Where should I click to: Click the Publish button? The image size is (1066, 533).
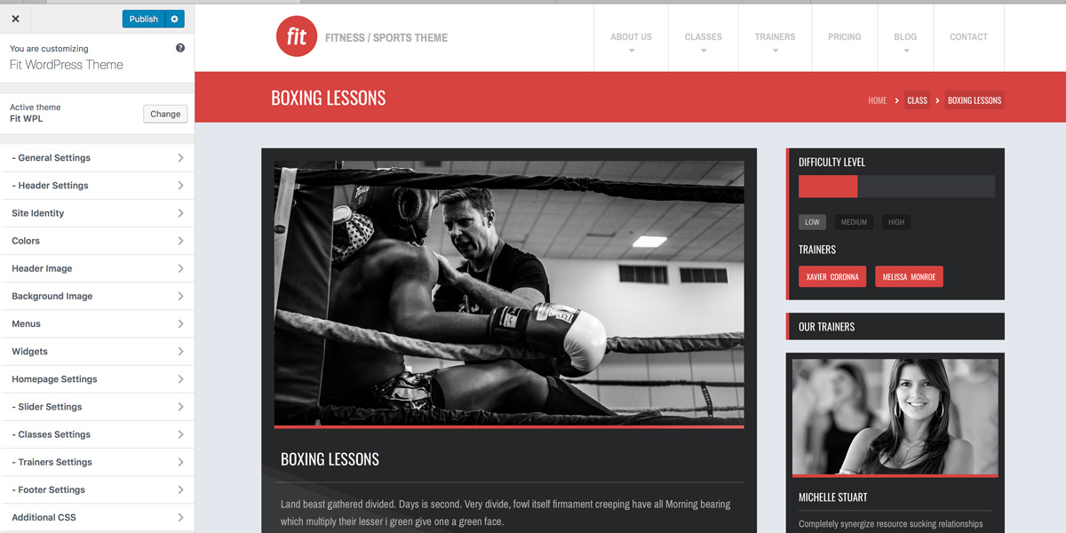click(144, 19)
